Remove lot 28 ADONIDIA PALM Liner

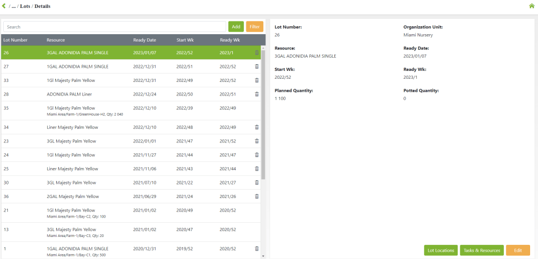[257, 94]
